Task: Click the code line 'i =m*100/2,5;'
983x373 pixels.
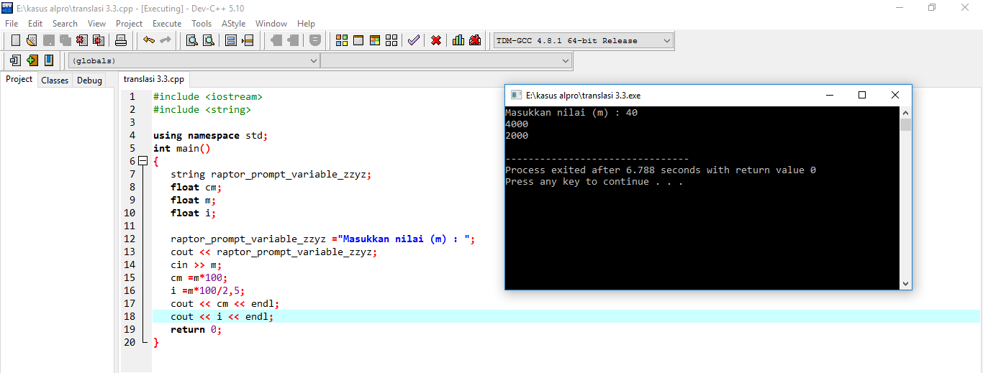Action: click(x=208, y=290)
